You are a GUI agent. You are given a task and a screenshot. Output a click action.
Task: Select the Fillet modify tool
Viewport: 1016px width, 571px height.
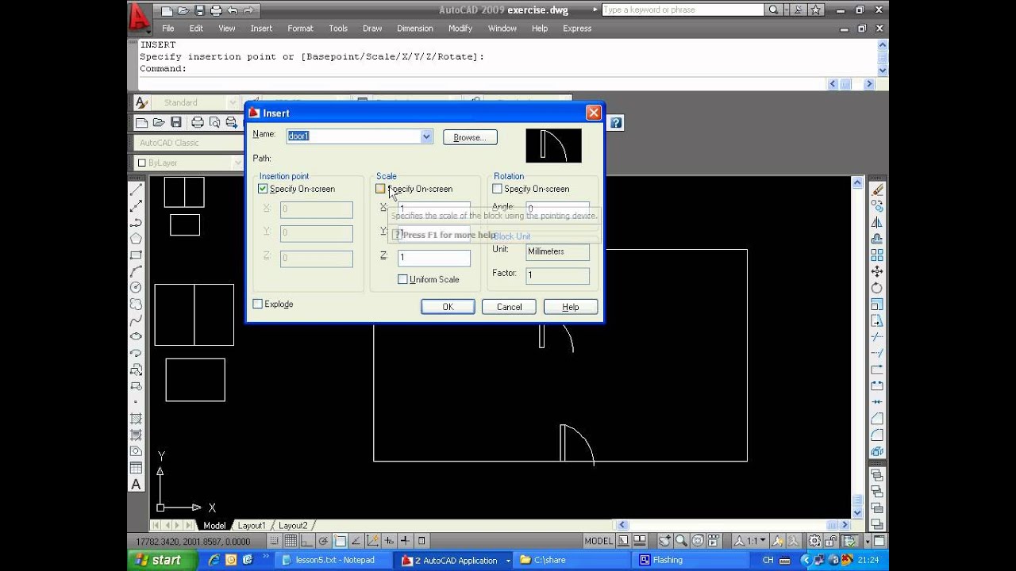(x=877, y=435)
